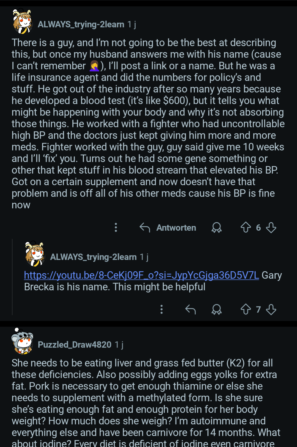This screenshot has width=297, height=447.
Task: Open three-dot menu on first comment
Action: coord(116,228)
